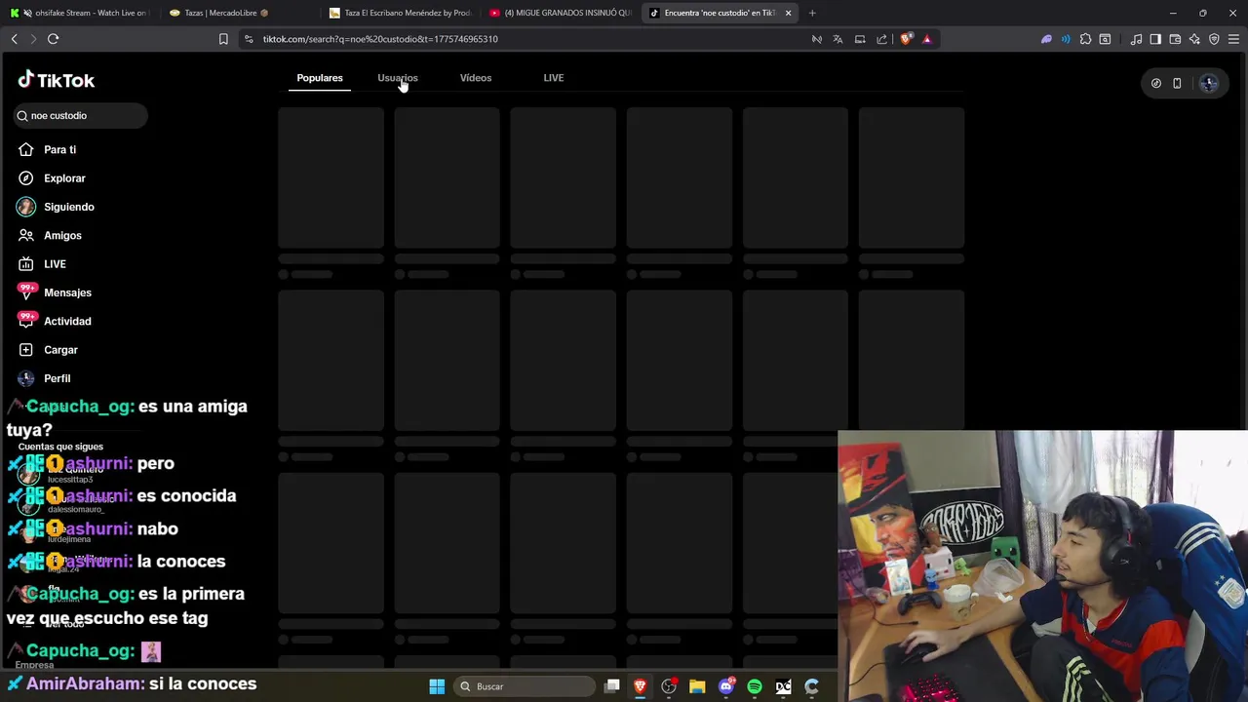Select the LIVE search tab

pos(553,78)
